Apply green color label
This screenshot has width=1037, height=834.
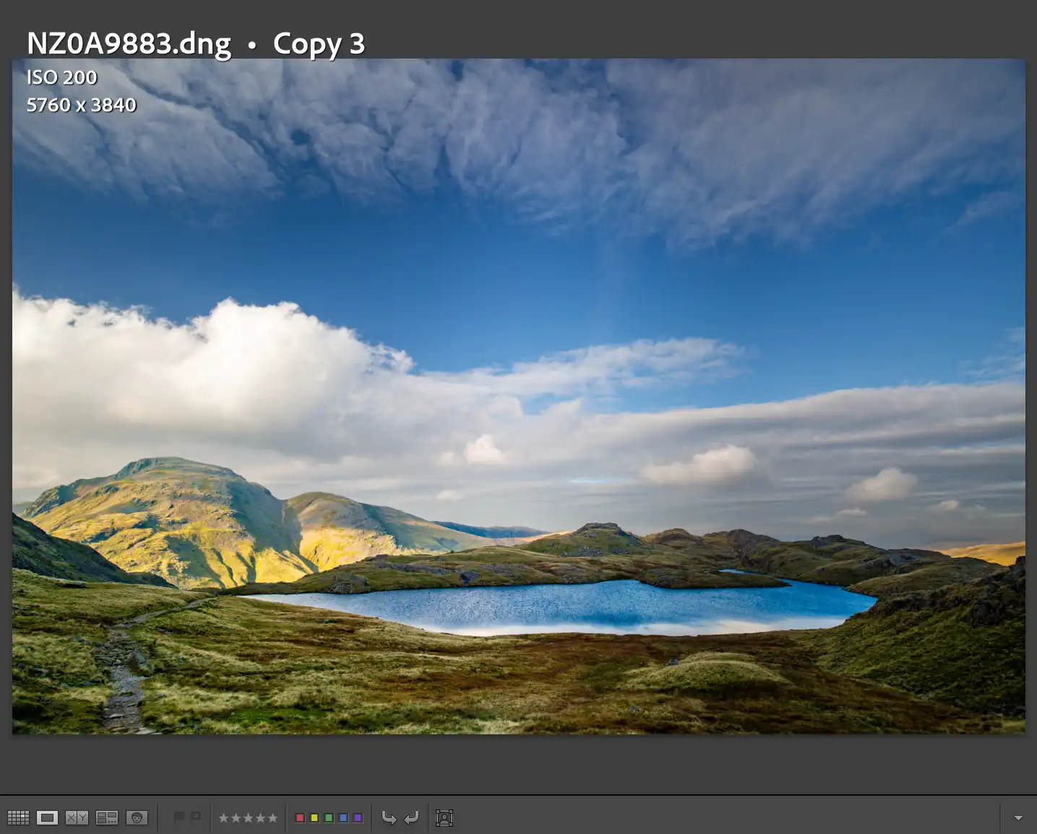pos(329,818)
